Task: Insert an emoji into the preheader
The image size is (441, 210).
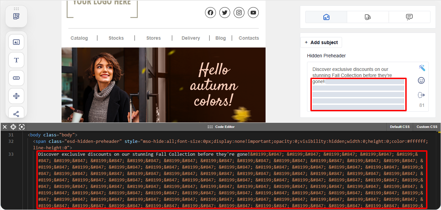Action: click(x=421, y=80)
